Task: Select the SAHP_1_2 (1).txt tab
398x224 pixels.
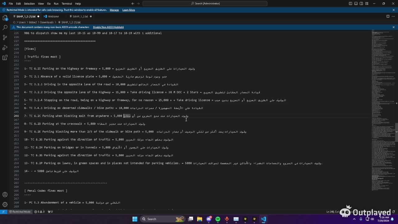Action: point(26,16)
